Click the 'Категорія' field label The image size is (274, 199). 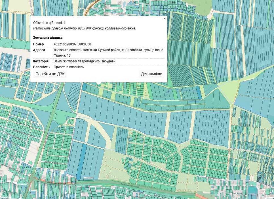click(x=41, y=61)
